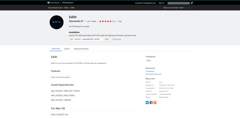
Task: Click the version value 0.2.6
Action: 161,82
